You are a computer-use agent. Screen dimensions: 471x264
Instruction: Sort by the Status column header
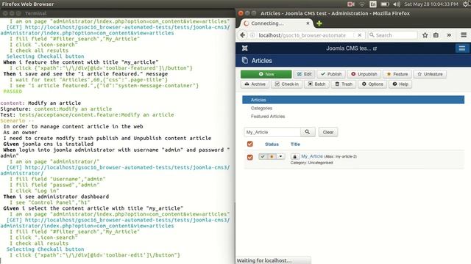click(272, 144)
